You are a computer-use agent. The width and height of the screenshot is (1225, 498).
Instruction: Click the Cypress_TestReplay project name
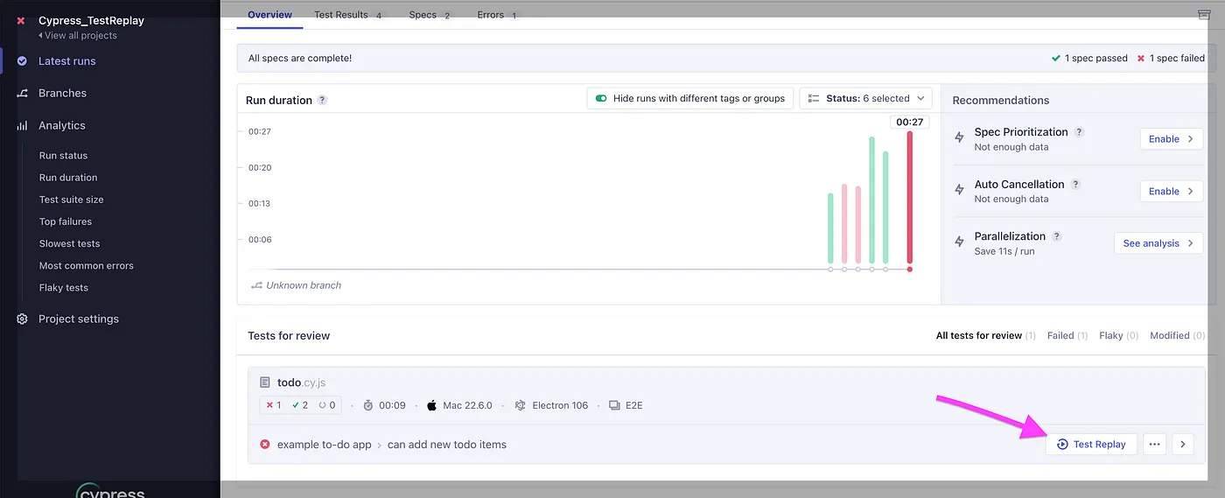91,20
